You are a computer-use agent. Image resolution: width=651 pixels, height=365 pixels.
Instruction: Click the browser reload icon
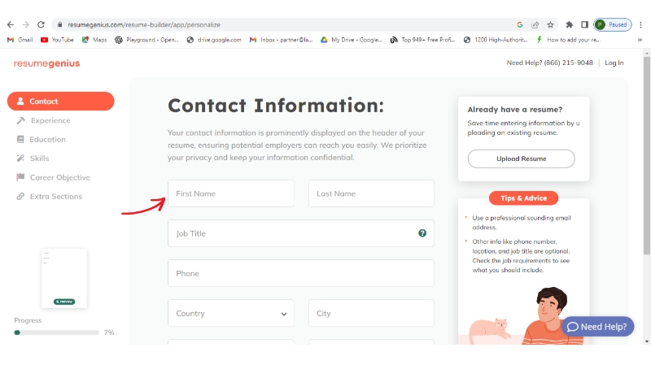39,24
